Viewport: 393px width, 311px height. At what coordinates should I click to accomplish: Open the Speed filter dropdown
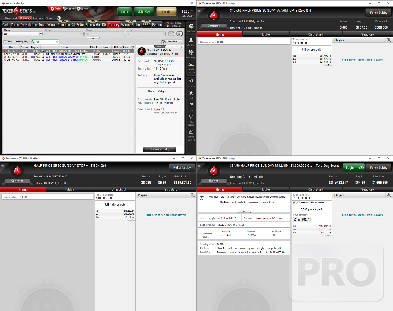point(105,34)
